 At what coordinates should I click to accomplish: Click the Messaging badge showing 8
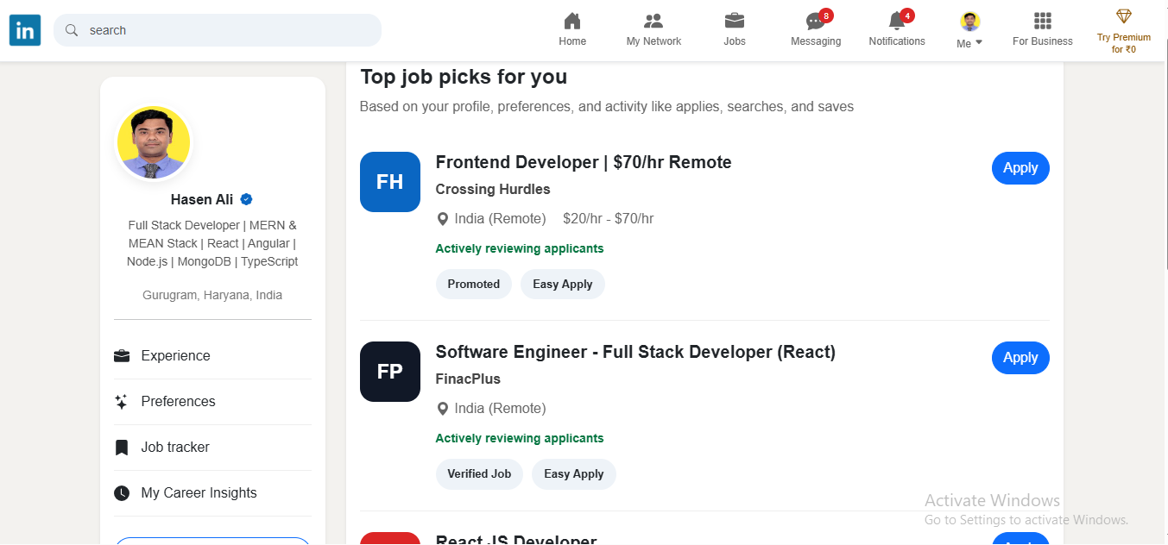click(x=826, y=16)
